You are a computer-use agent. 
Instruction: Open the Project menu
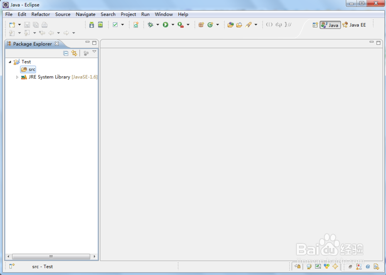click(128, 14)
